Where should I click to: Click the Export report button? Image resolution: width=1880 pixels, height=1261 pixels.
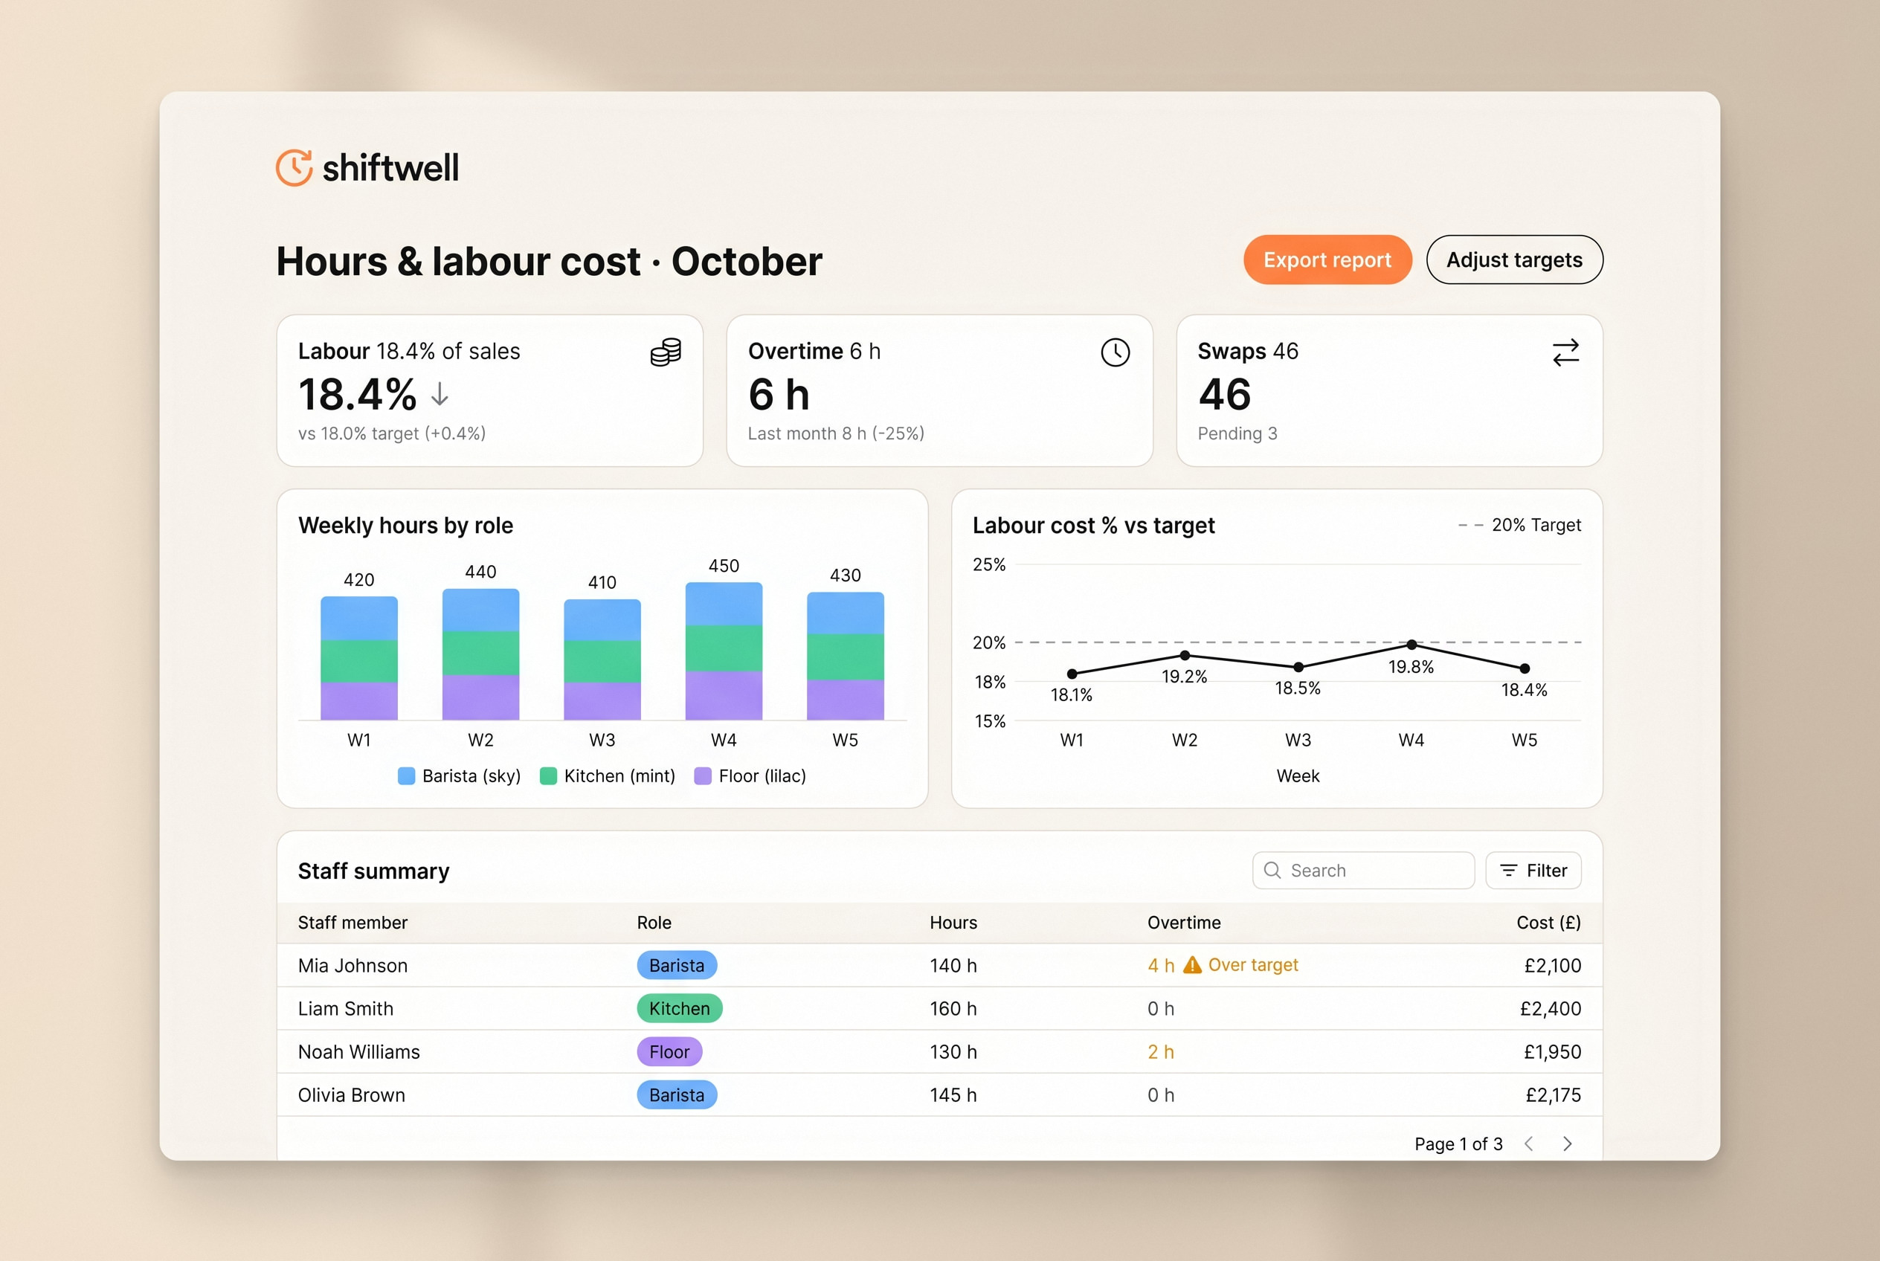pyautogui.click(x=1327, y=259)
